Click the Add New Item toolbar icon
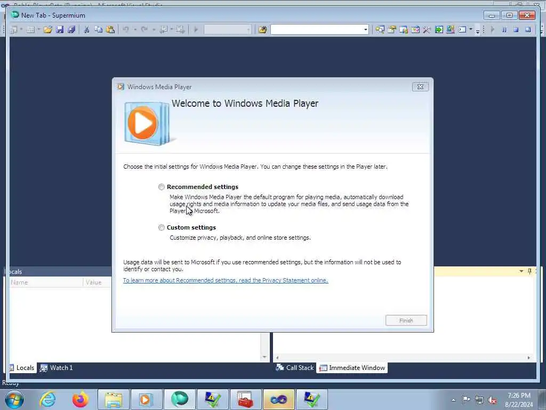Image resolution: width=546 pixels, height=410 pixels. point(30,30)
